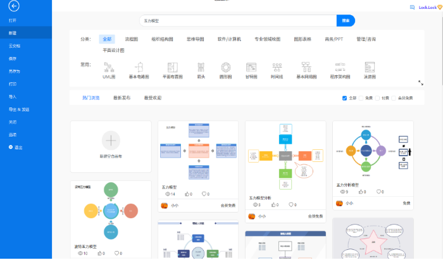Select the 管理/咨询 category
Viewport: 443px width, 260px height.
[x=366, y=39]
